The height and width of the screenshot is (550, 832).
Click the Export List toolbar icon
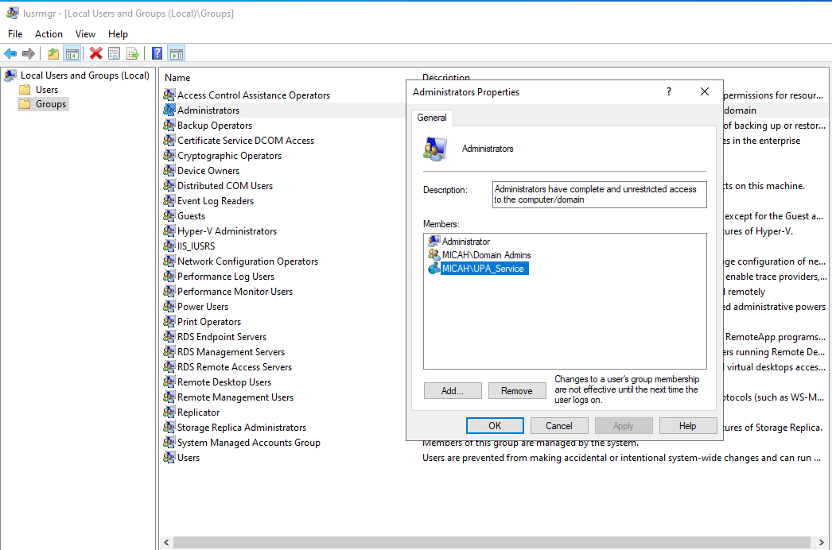point(133,53)
